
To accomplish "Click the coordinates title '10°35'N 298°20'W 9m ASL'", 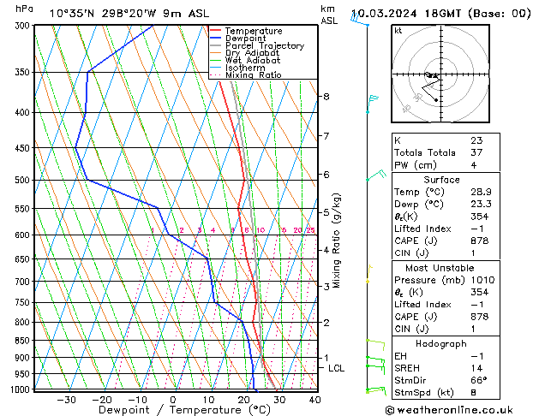I will click(129, 14).
